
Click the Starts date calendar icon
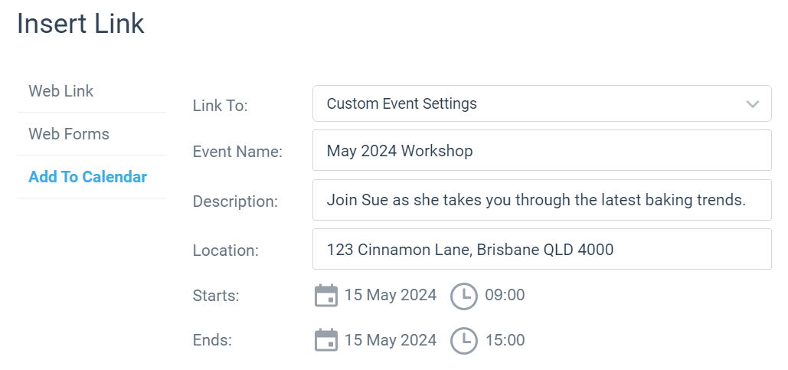326,296
